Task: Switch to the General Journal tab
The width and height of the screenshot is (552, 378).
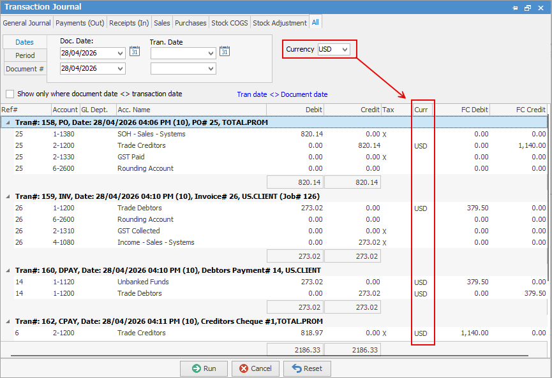Action: click(27, 23)
